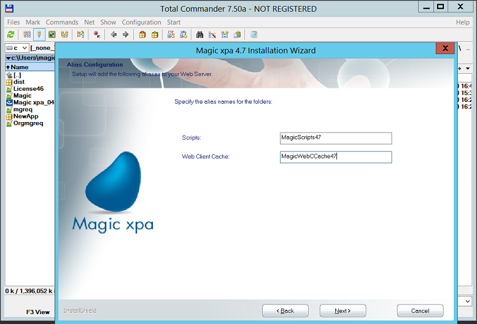Enable thumbnail view toolbar icon
The height and width of the screenshot is (324, 477).
[x=52, y=34]
